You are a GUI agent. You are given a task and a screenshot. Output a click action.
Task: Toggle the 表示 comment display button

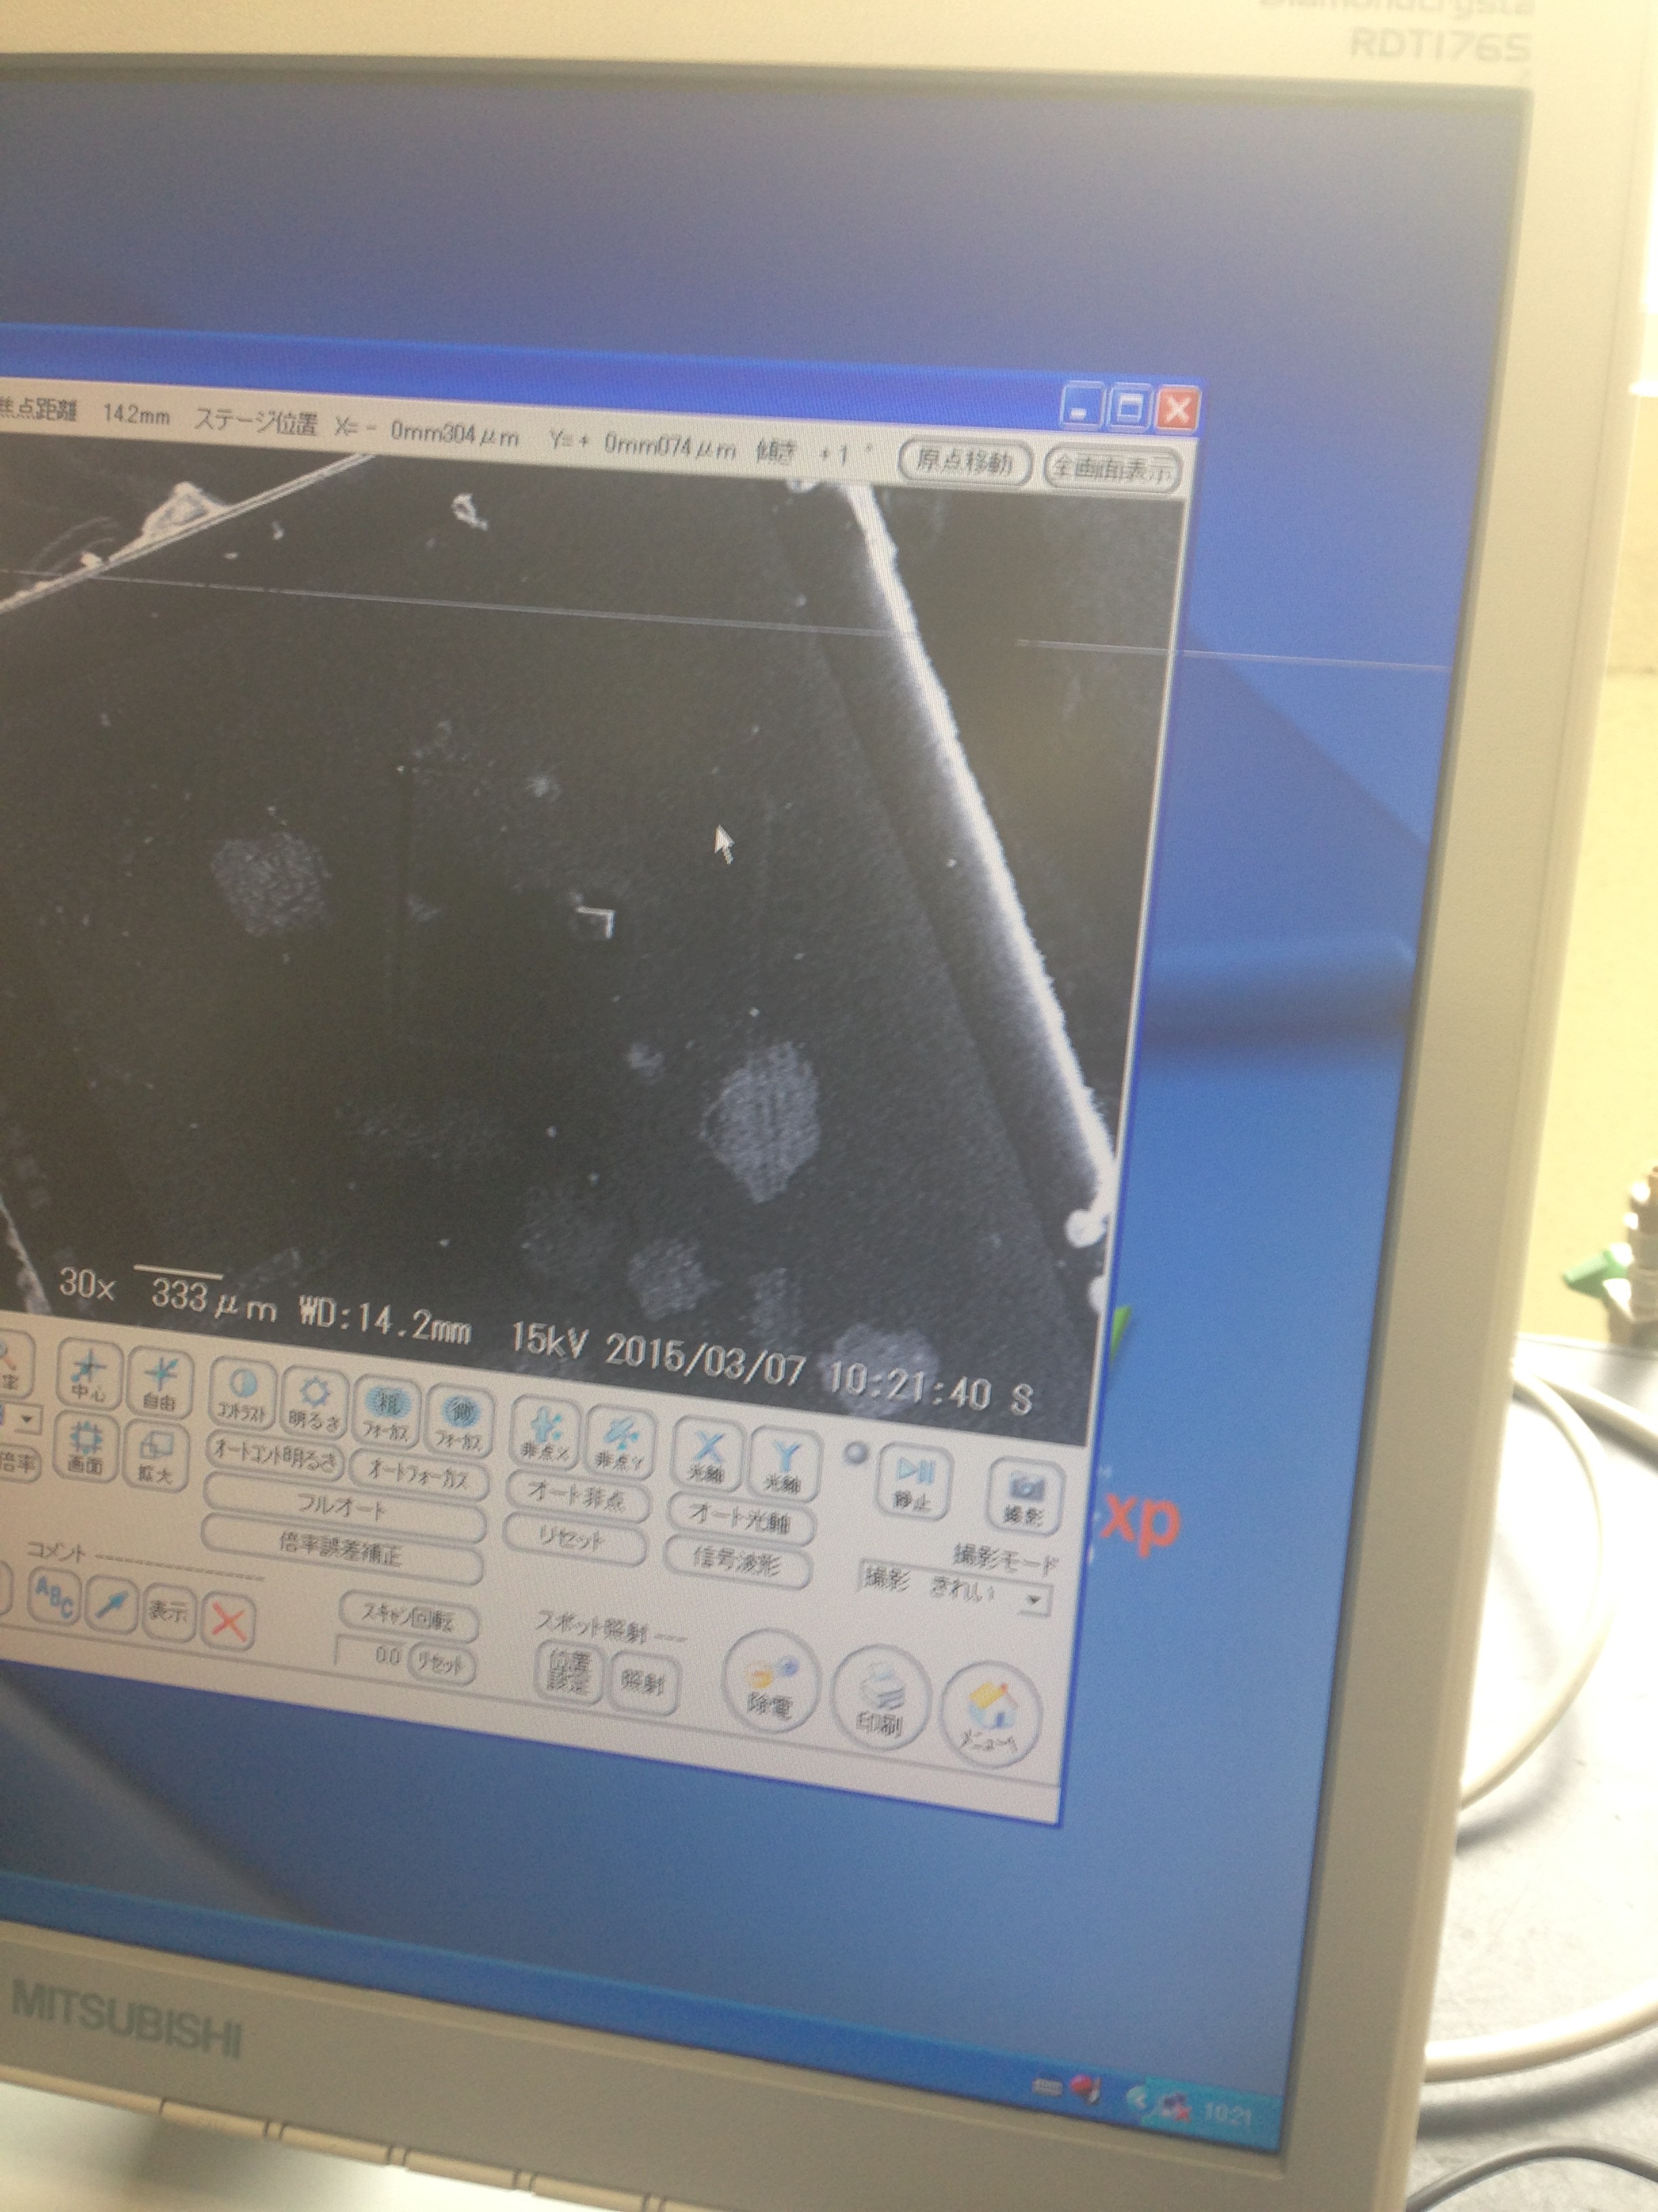tap(169, 1611)
